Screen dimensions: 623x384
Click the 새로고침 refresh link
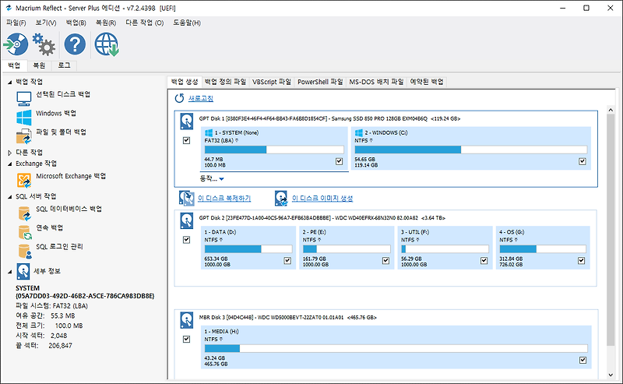201,98
